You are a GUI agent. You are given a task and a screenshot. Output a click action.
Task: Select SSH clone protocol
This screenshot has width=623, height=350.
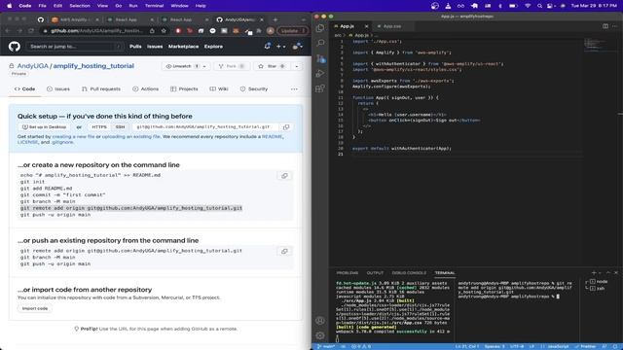pyautogui.click(x=120, y=127)
